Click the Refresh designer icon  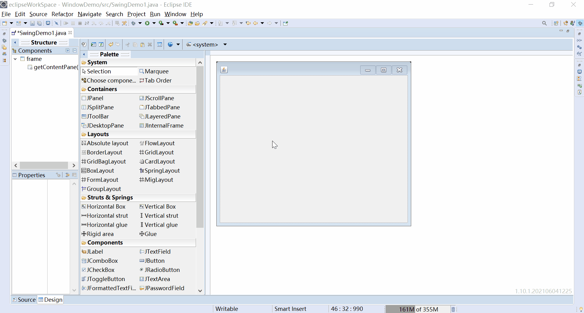[101, 44]
